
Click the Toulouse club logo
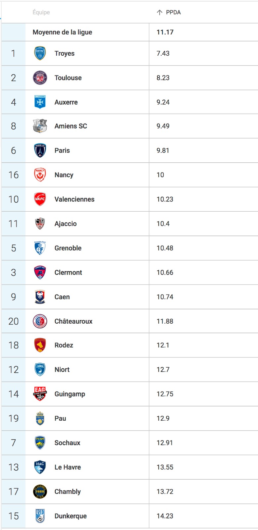click(40, 78)
